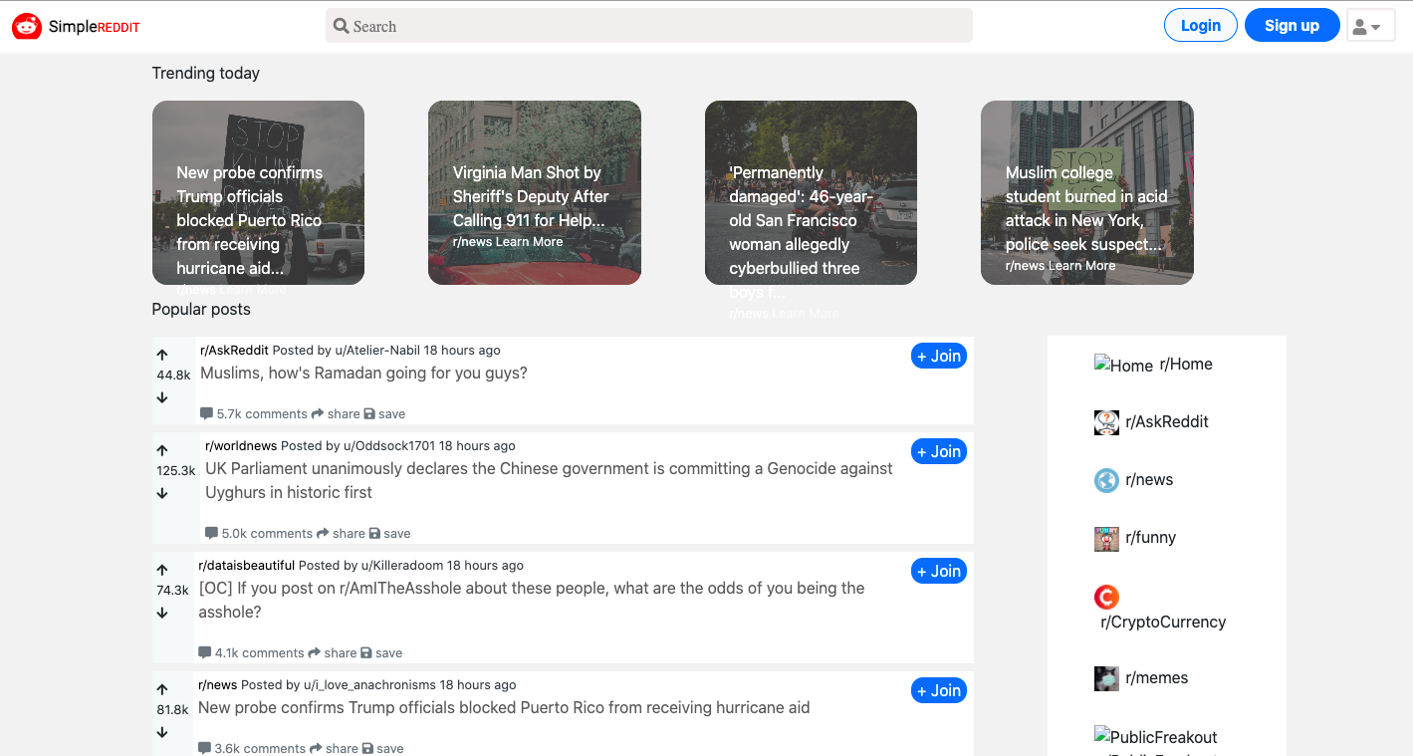This screenshot has height=756, width=1413.
Task: Open r/funny link in sidebar
Action: (x=1150, y=538)
